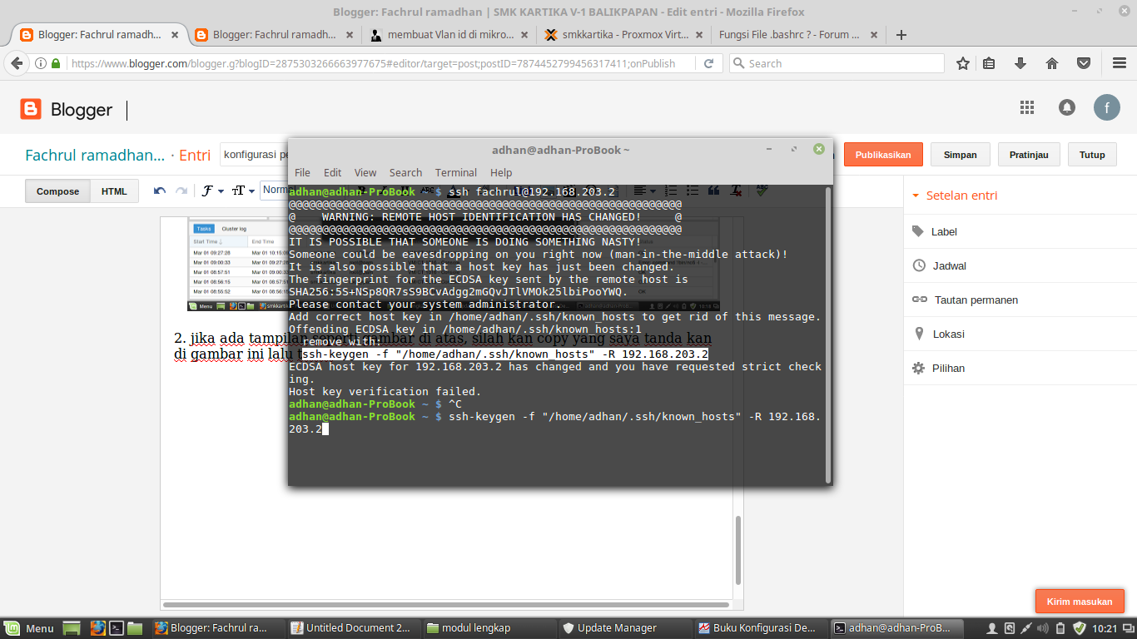Open site information icon in address bar
Viewport: 1137px width, 639px height.
coord(41,63)
